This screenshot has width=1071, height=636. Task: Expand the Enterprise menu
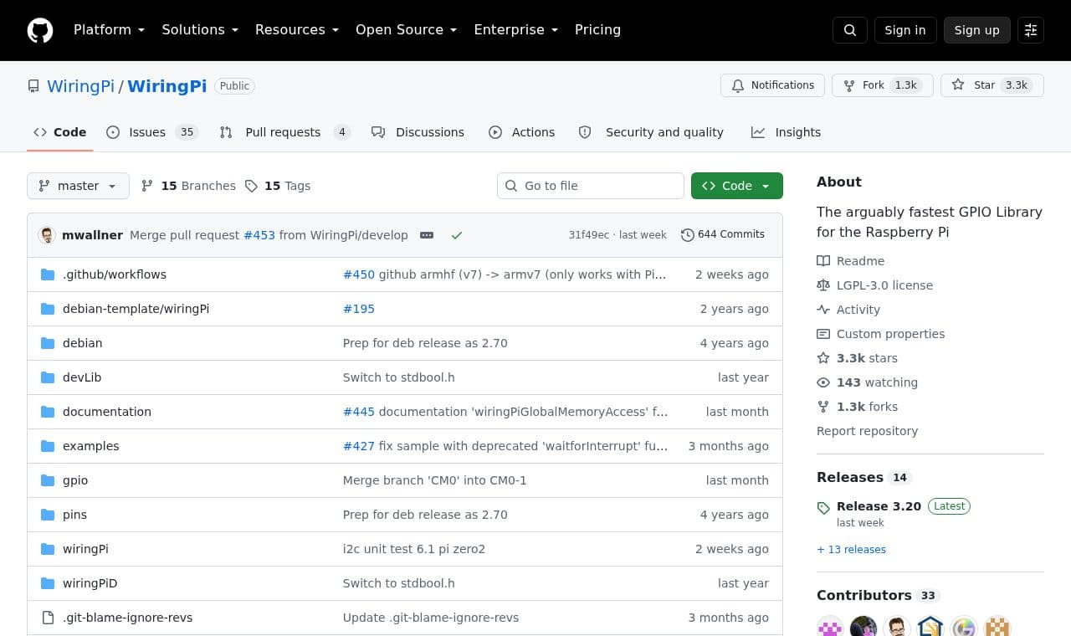[x=516, y=30]
